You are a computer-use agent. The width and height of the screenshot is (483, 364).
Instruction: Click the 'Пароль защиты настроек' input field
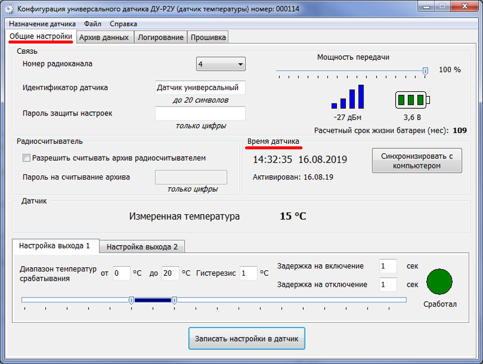tap(200, 113)
